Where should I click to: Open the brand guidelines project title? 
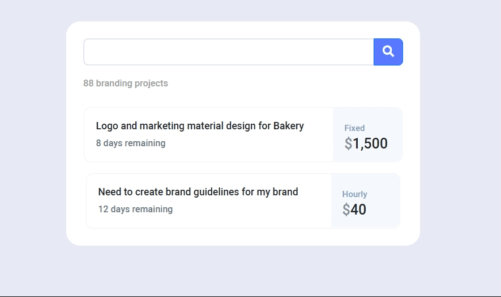198,192
